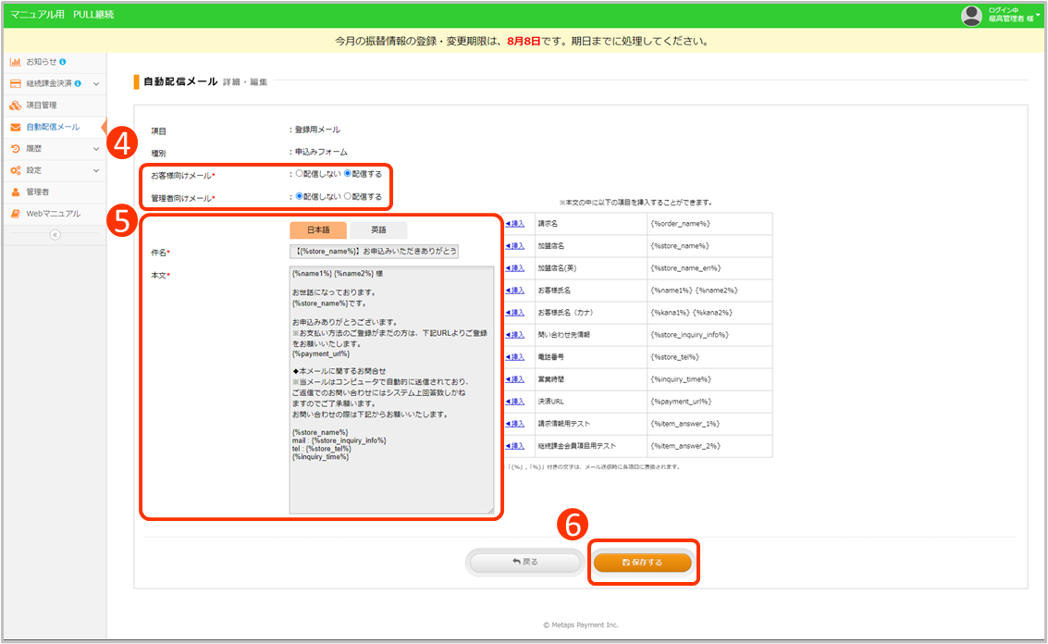Viewport: 1048px width, 644px height.
Task: Click the 管理者 person icon
Action: (15, 192)
